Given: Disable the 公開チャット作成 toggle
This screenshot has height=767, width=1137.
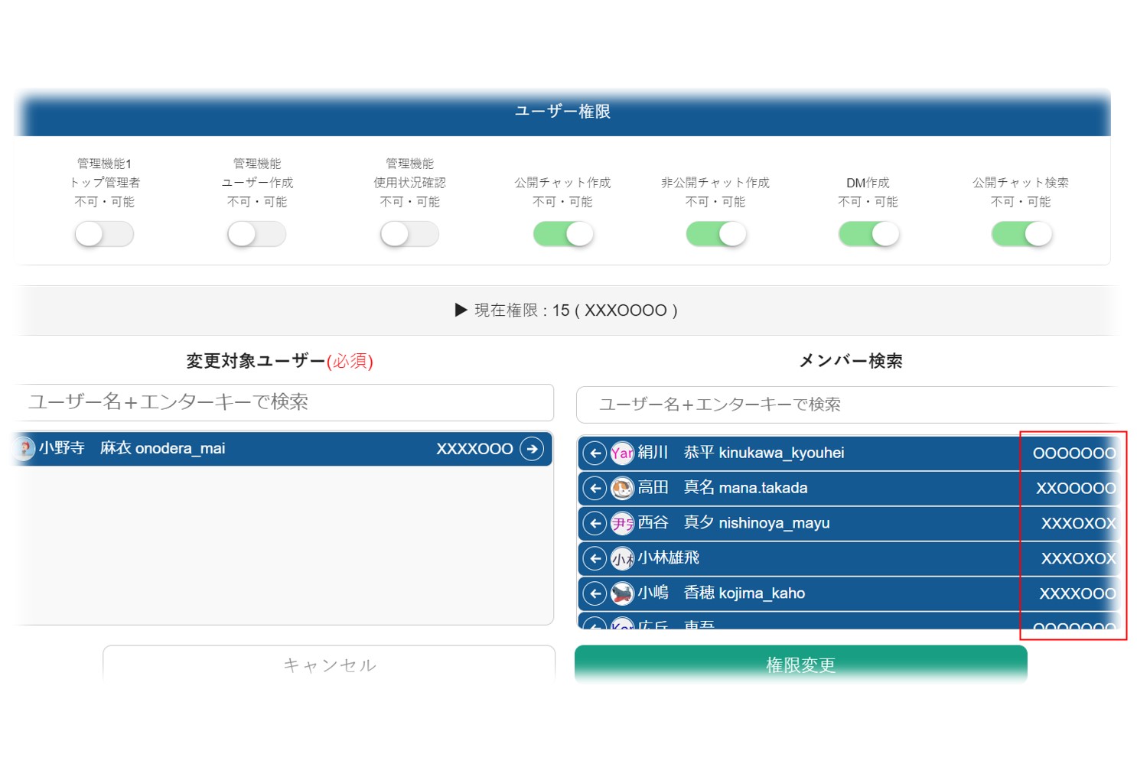Looking at the screenshot, I should 563,234.
